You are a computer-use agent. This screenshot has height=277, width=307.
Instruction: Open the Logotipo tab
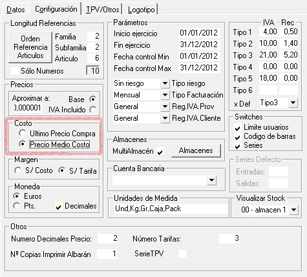[141, 10]
